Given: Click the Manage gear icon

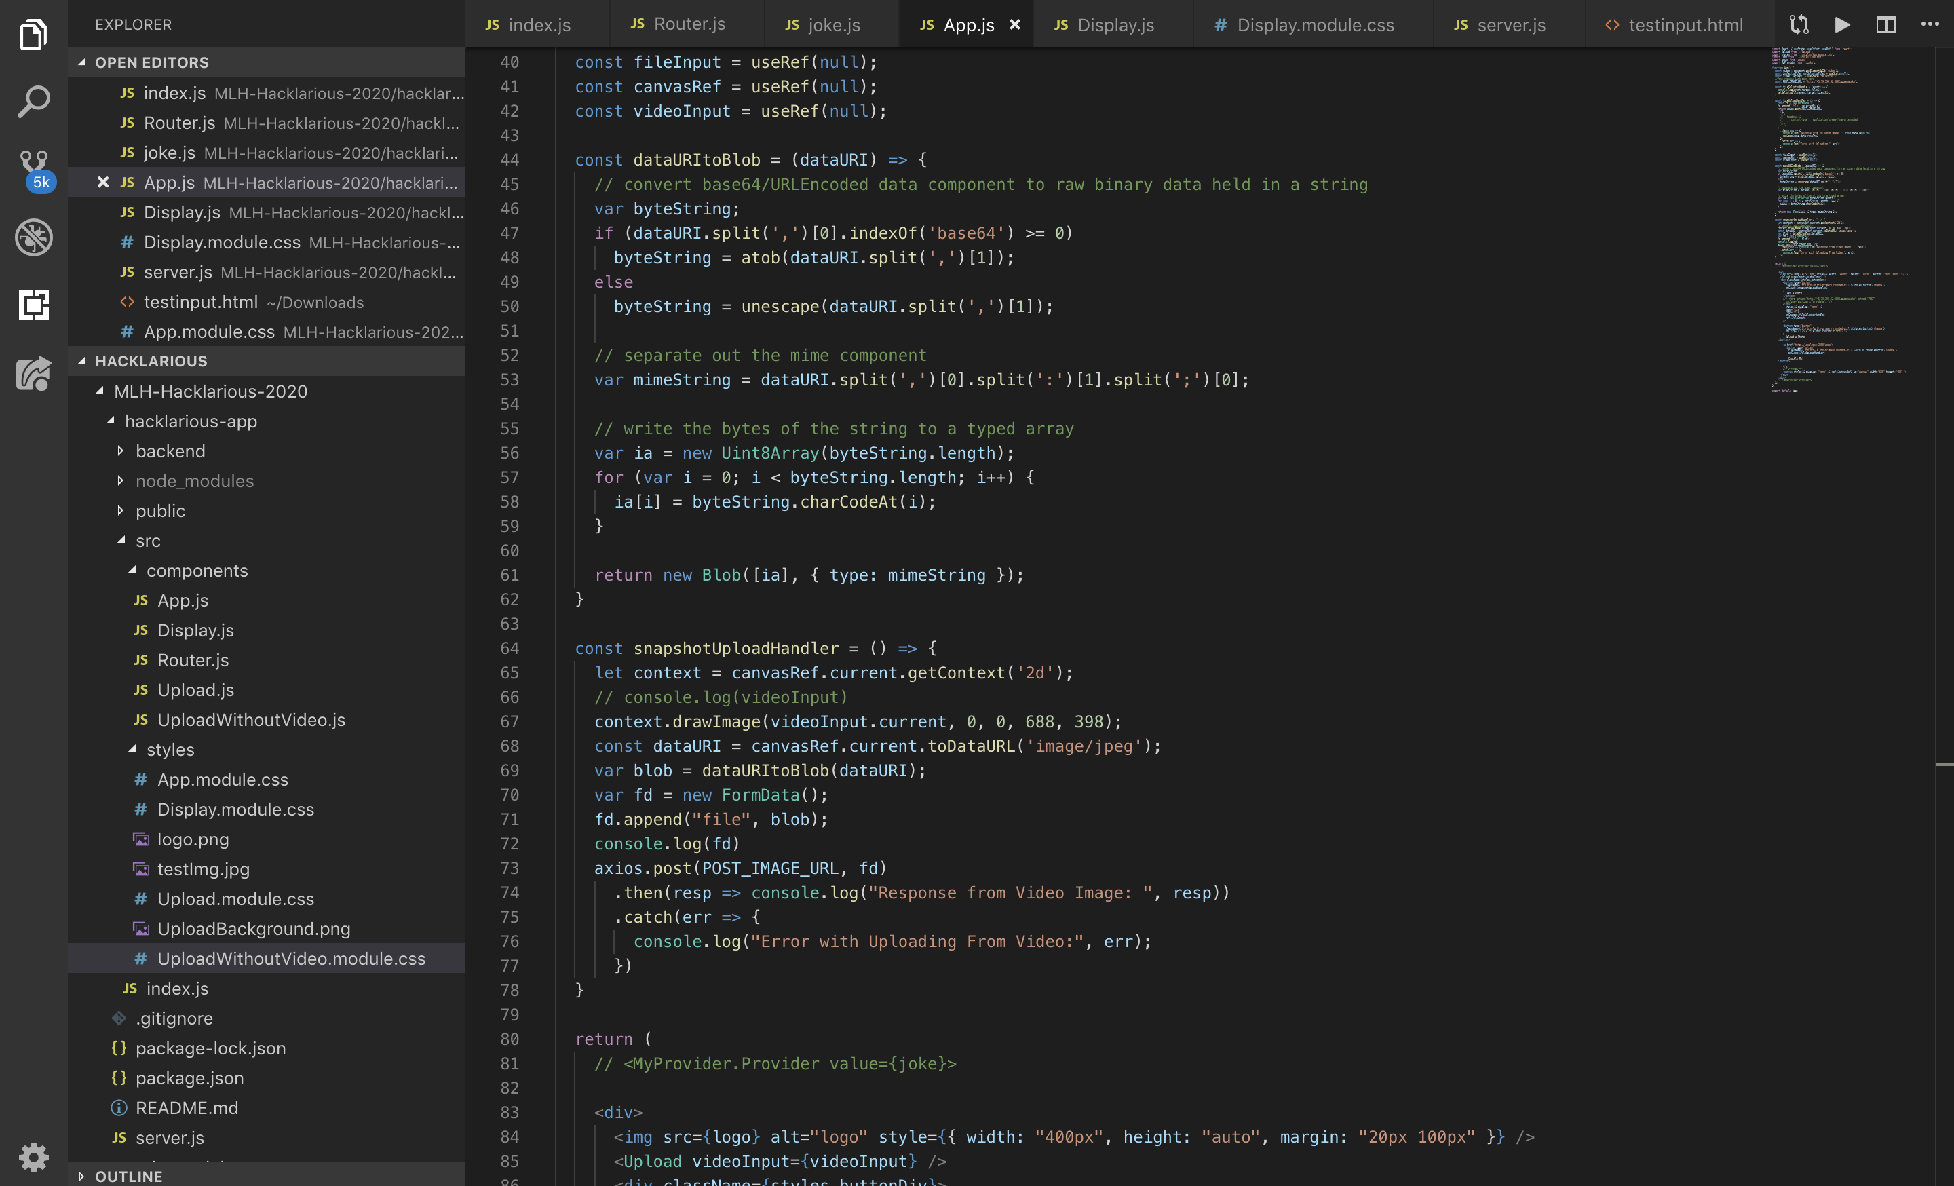Looking at the screenshot, I should click(33, 1157).
